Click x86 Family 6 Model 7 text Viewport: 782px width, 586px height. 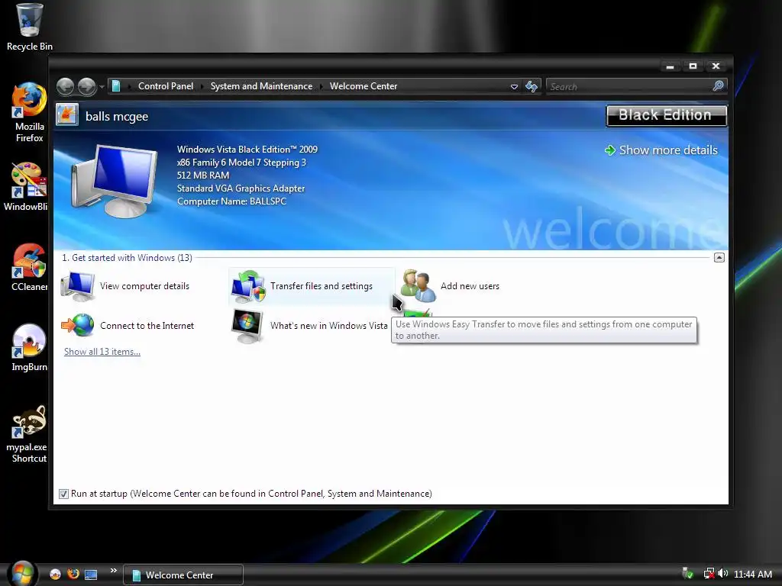241,163
